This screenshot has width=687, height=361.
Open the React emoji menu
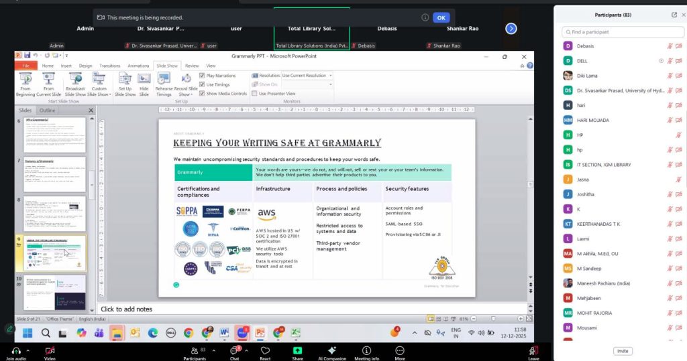click(x=265, y=350)
